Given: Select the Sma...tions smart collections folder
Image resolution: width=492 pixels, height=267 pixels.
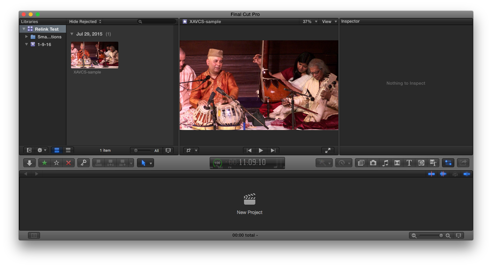Looking at the screenshot, I should coord(42,37).
